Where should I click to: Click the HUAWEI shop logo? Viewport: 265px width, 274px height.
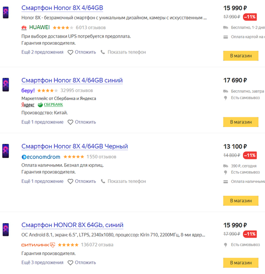pos(35,27)
